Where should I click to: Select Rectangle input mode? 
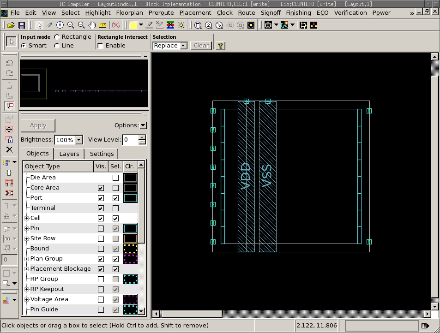(x=57, y=37)
